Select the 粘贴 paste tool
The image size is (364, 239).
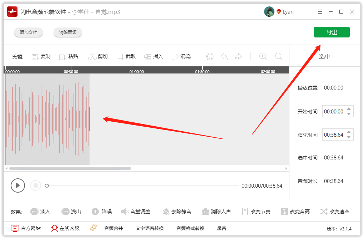pyautogui.click(x=69, y=56)
